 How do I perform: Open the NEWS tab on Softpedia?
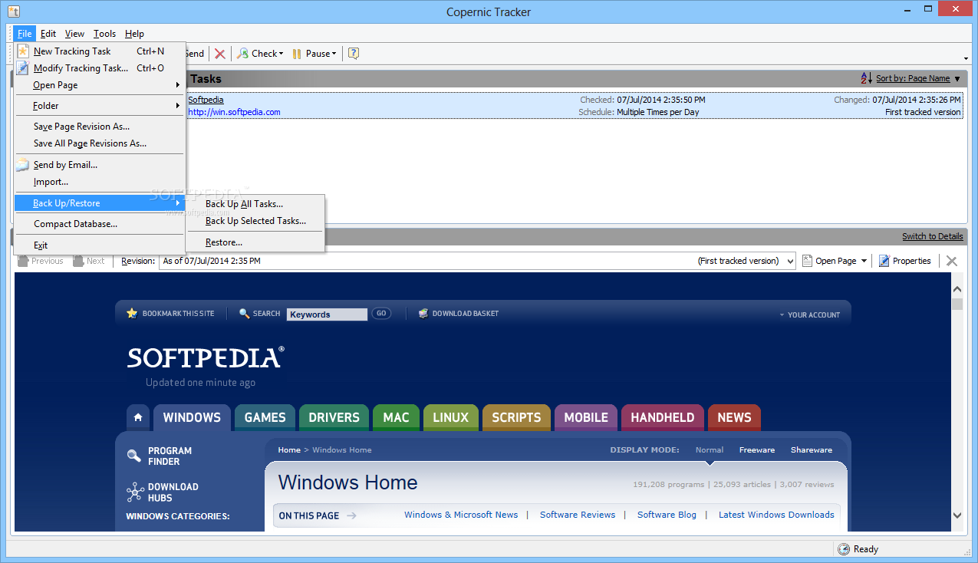click(734, 417)
